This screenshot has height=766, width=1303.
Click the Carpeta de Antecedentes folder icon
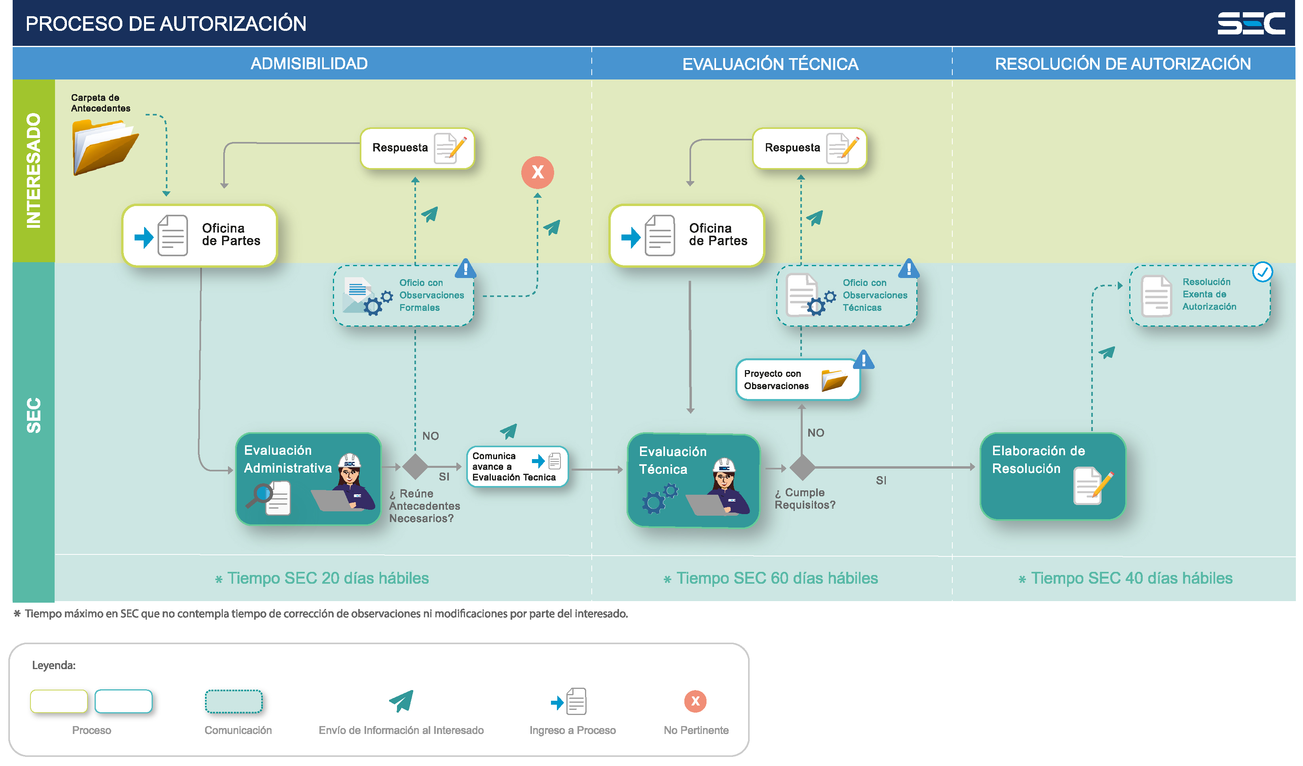pyautogui.click(x=105, y=147)
